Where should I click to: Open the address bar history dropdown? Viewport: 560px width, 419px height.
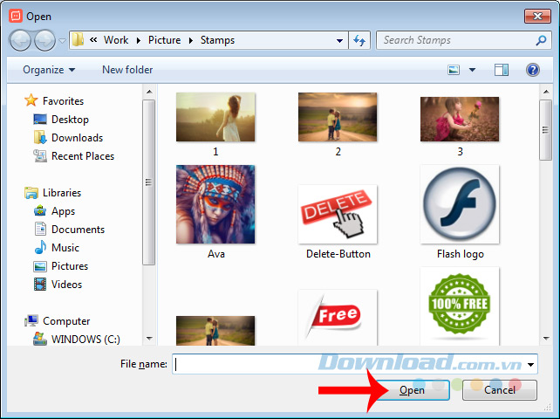tap(339, 40)
